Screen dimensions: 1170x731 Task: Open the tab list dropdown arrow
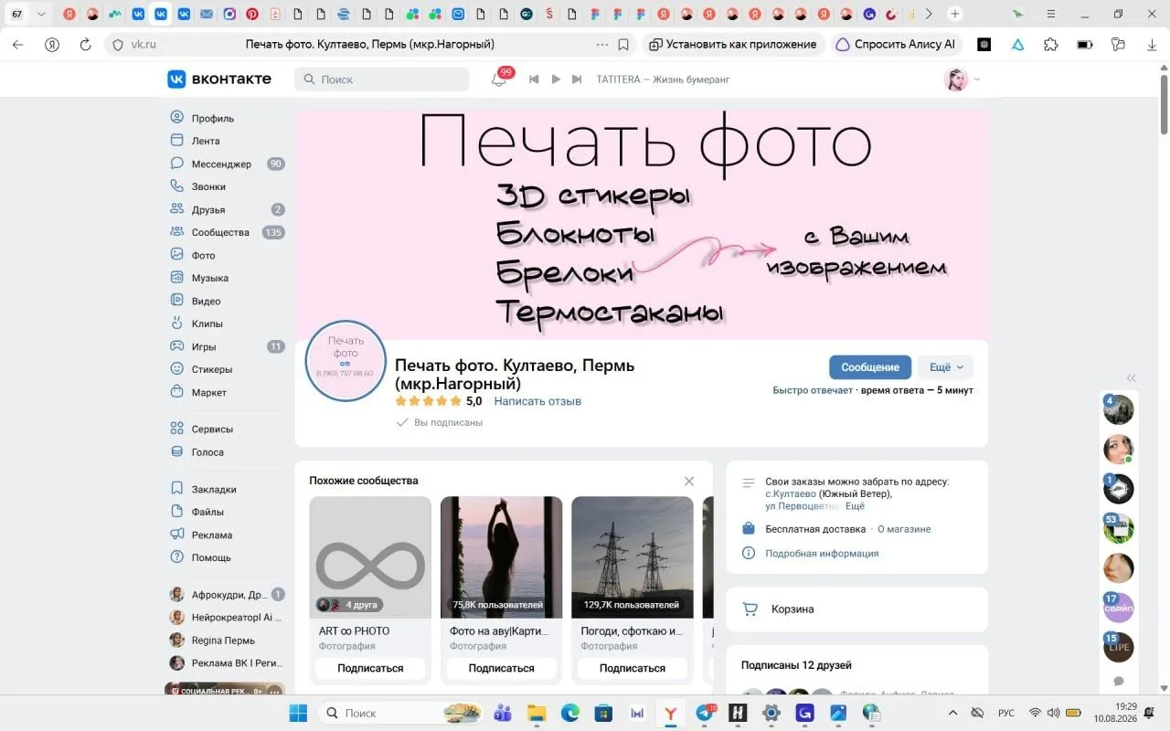click(x=40, y=14)
